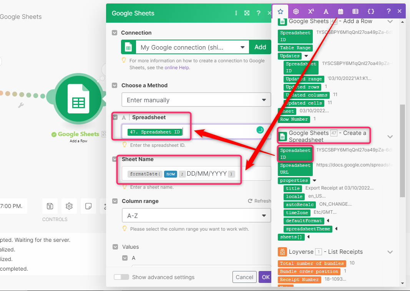The height and width of the screenshot is (291, 410).
Task: Open the math functions tab (X¹ icon)
Action: (x=311, y=11)
